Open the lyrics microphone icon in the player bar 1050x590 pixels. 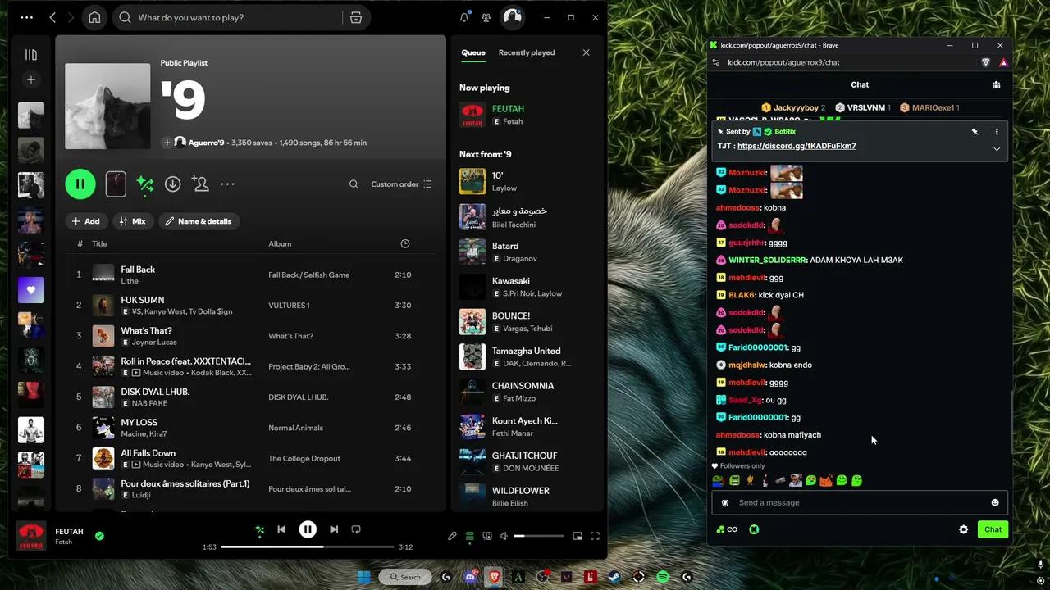pyautogui.click(x=452, y=536)
